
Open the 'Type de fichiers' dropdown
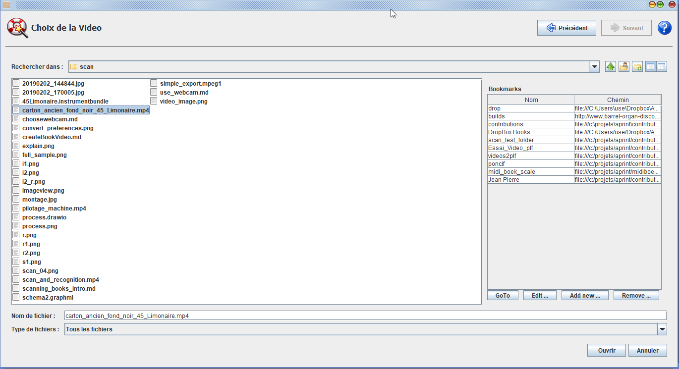point(662,329)
